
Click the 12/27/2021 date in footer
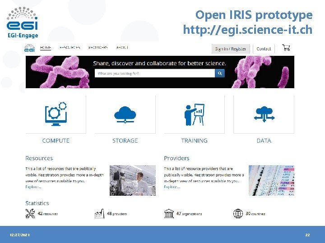click(20, 235)
